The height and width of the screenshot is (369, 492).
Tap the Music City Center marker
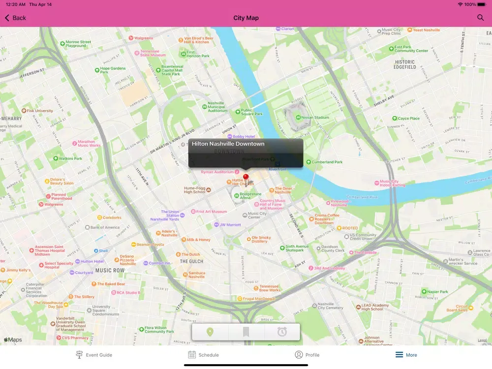(x=245, y=215)
